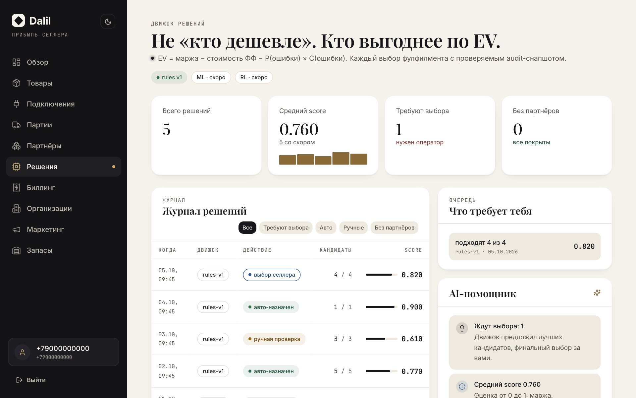Click the КОГДА column header
This screenshot has width=636, height=398.
tap(167, 250)
